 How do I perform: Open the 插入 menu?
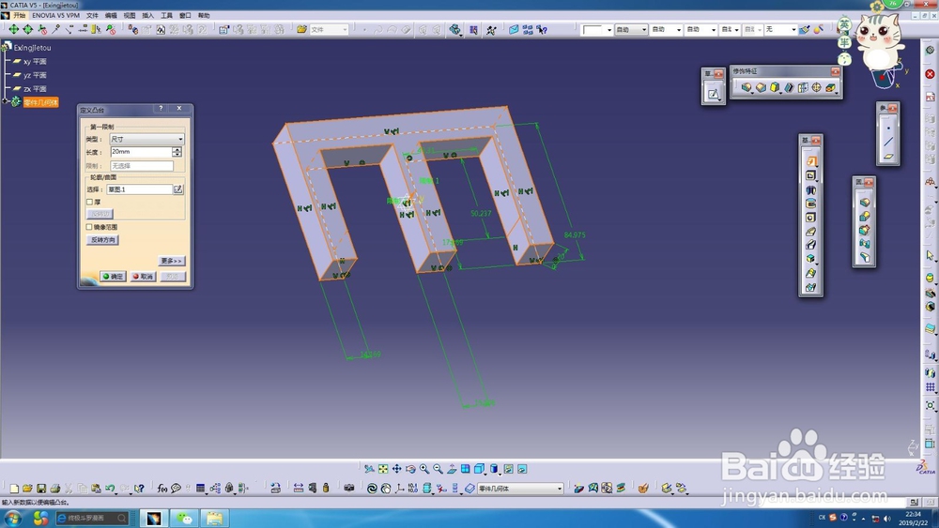point(148,16)
